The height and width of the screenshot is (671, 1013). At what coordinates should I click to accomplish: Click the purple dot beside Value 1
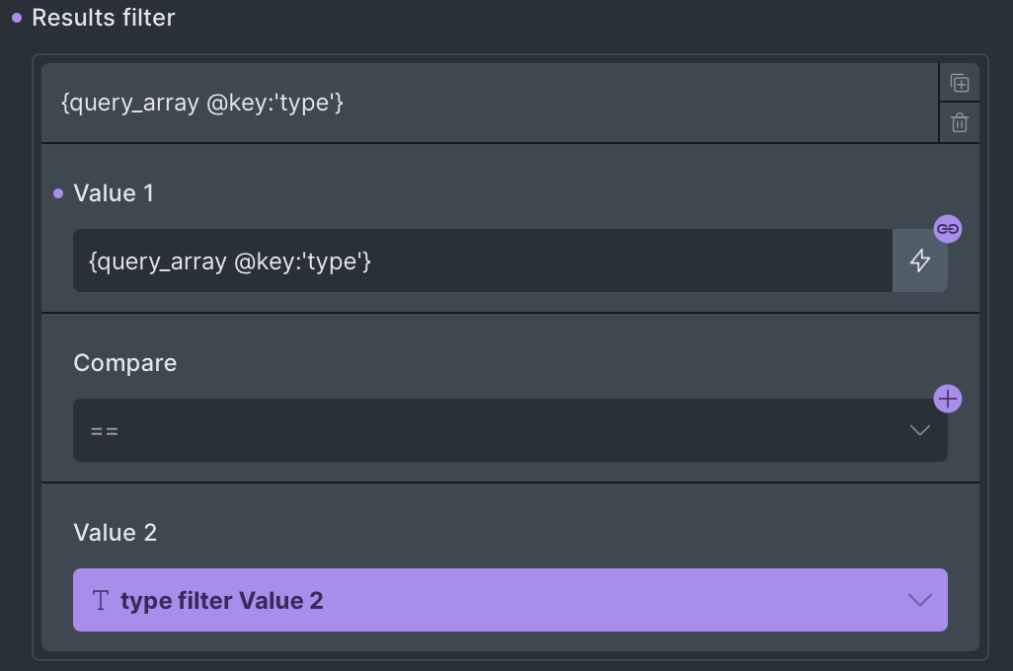click(x=58, y=193)
